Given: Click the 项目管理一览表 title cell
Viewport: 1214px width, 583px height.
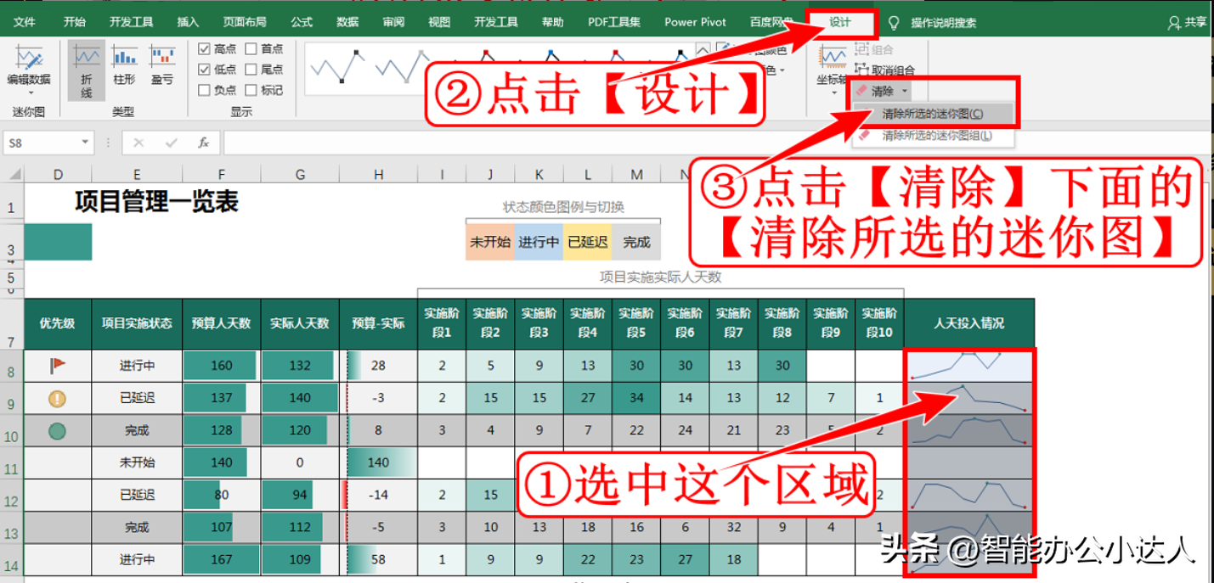Looking at the screenshot, I should coord(156,202).
